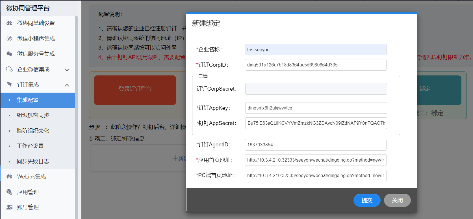
Task: Select 工作台设置 submenu item
Action: click(x=38, y=146)
